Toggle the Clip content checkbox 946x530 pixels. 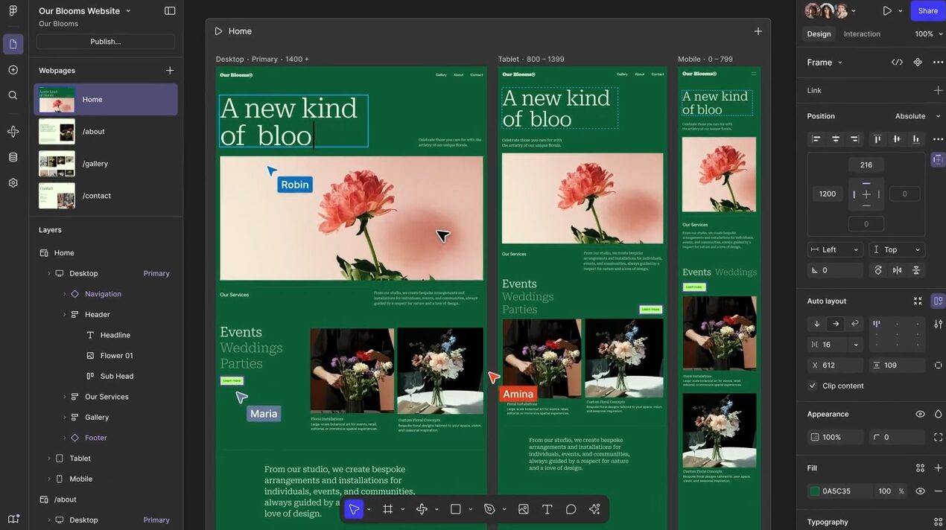pyautogui.click(x=813, y=386)
